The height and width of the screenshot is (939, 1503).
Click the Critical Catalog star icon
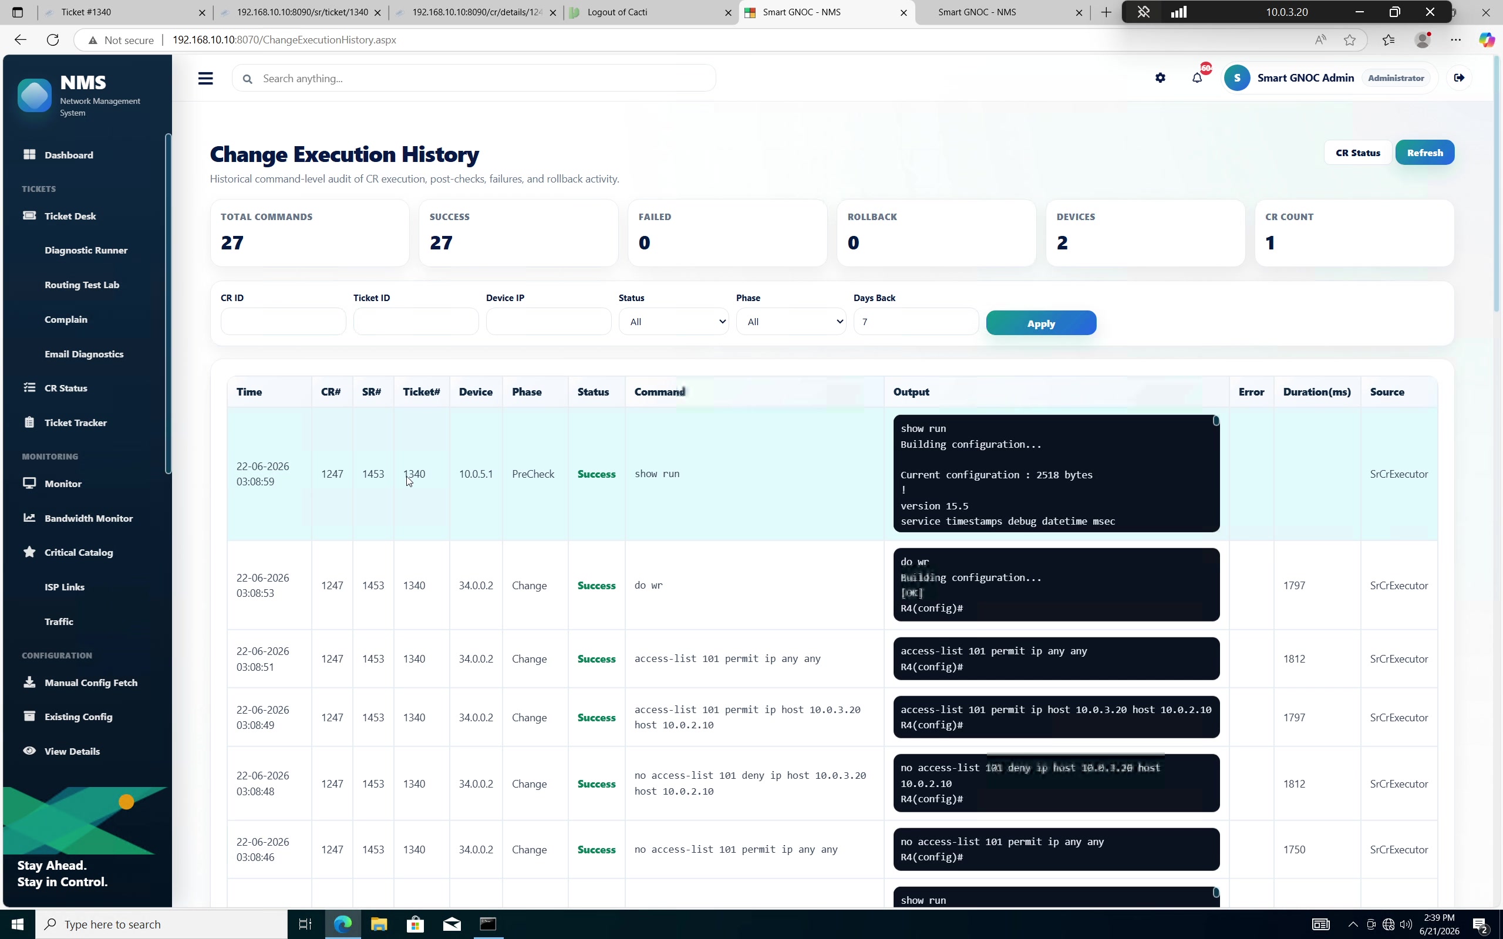click(x=29, y=552)
